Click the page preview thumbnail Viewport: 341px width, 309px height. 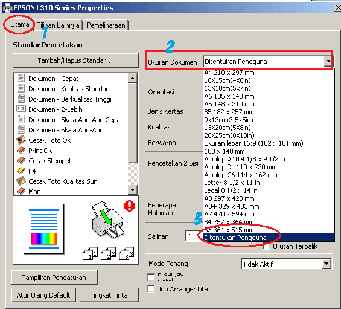pyautogui.click(x=43, y=229)
